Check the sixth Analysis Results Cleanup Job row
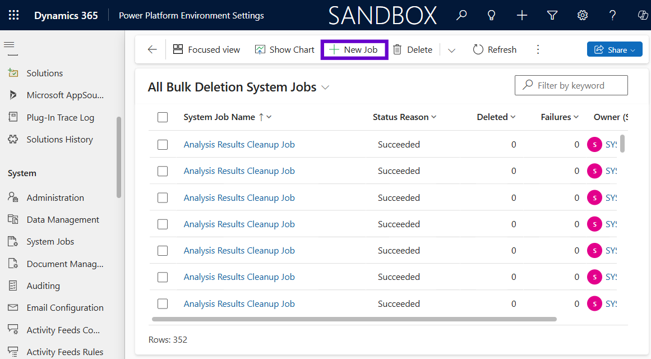This screenshot has width=651, height=359. click(x=163, y=277)
